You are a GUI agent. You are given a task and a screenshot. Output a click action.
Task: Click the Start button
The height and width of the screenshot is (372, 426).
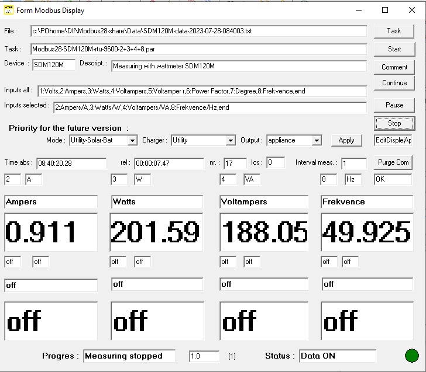pos(394,49)
